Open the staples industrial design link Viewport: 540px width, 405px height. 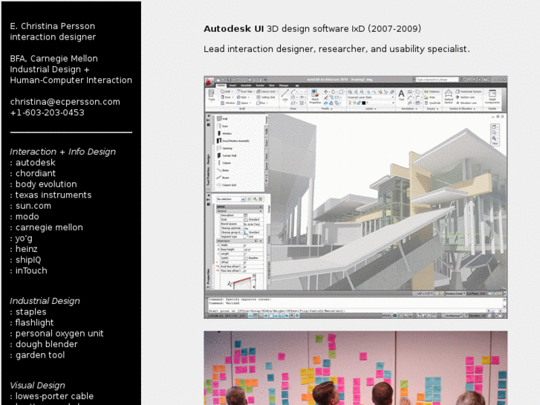pyautogui.click(x=30, y=312)
